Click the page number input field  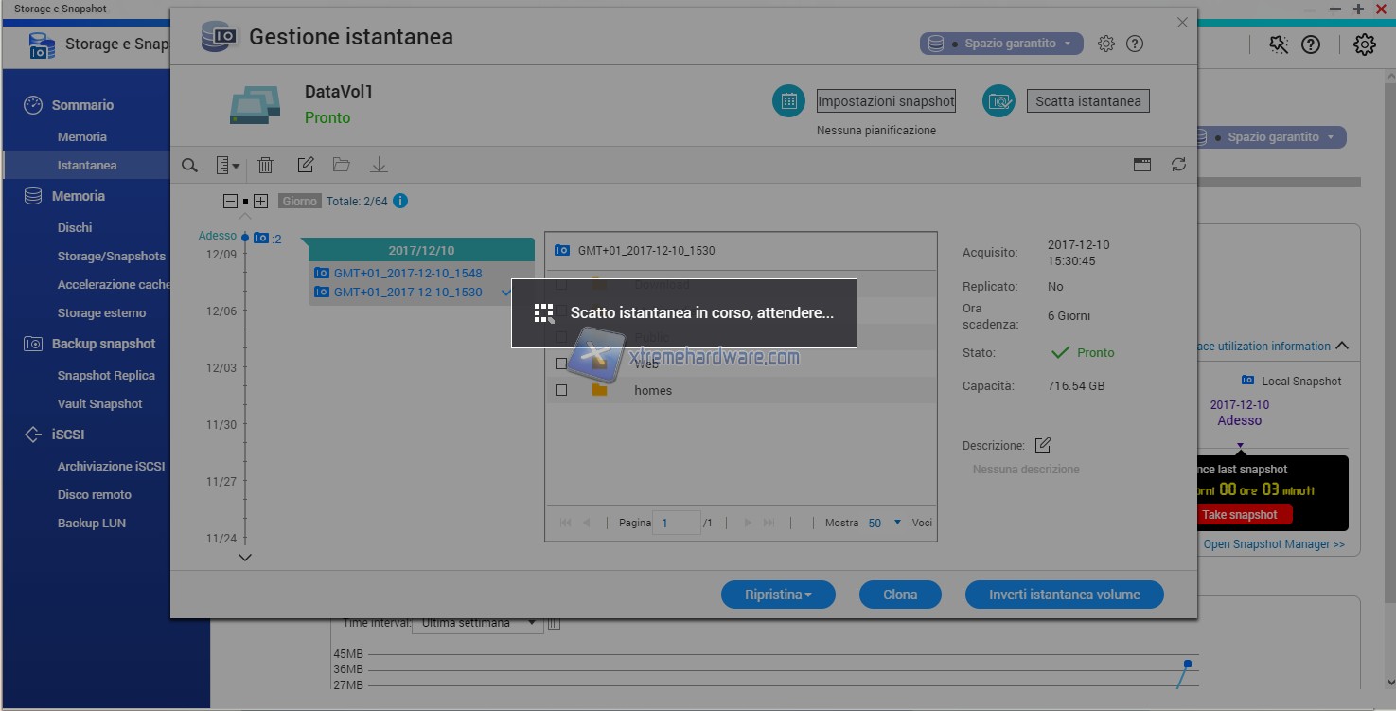click(x=676, y=523)
